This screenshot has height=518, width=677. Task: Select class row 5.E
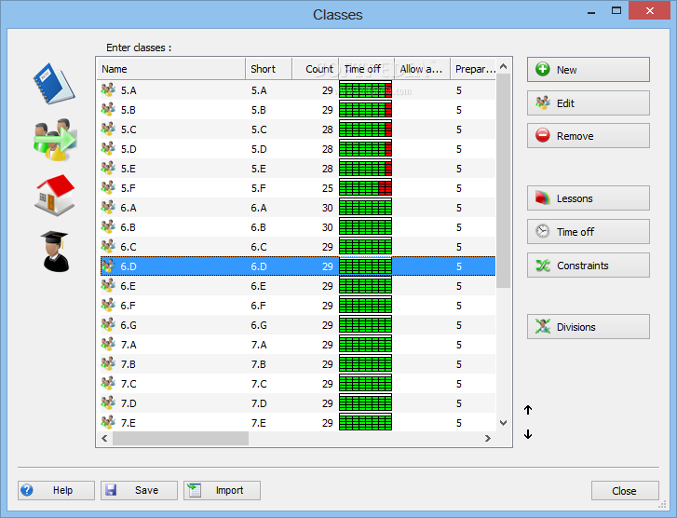pyautogui.click(x=298, y=169)
